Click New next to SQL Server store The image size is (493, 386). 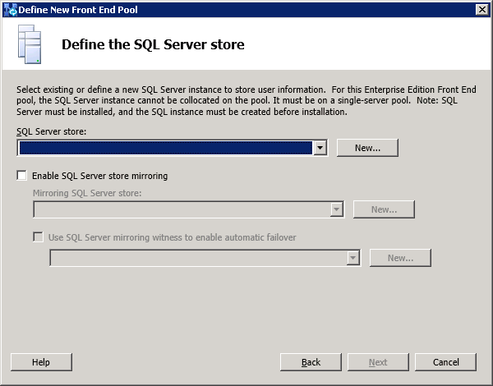coord(367,148)
